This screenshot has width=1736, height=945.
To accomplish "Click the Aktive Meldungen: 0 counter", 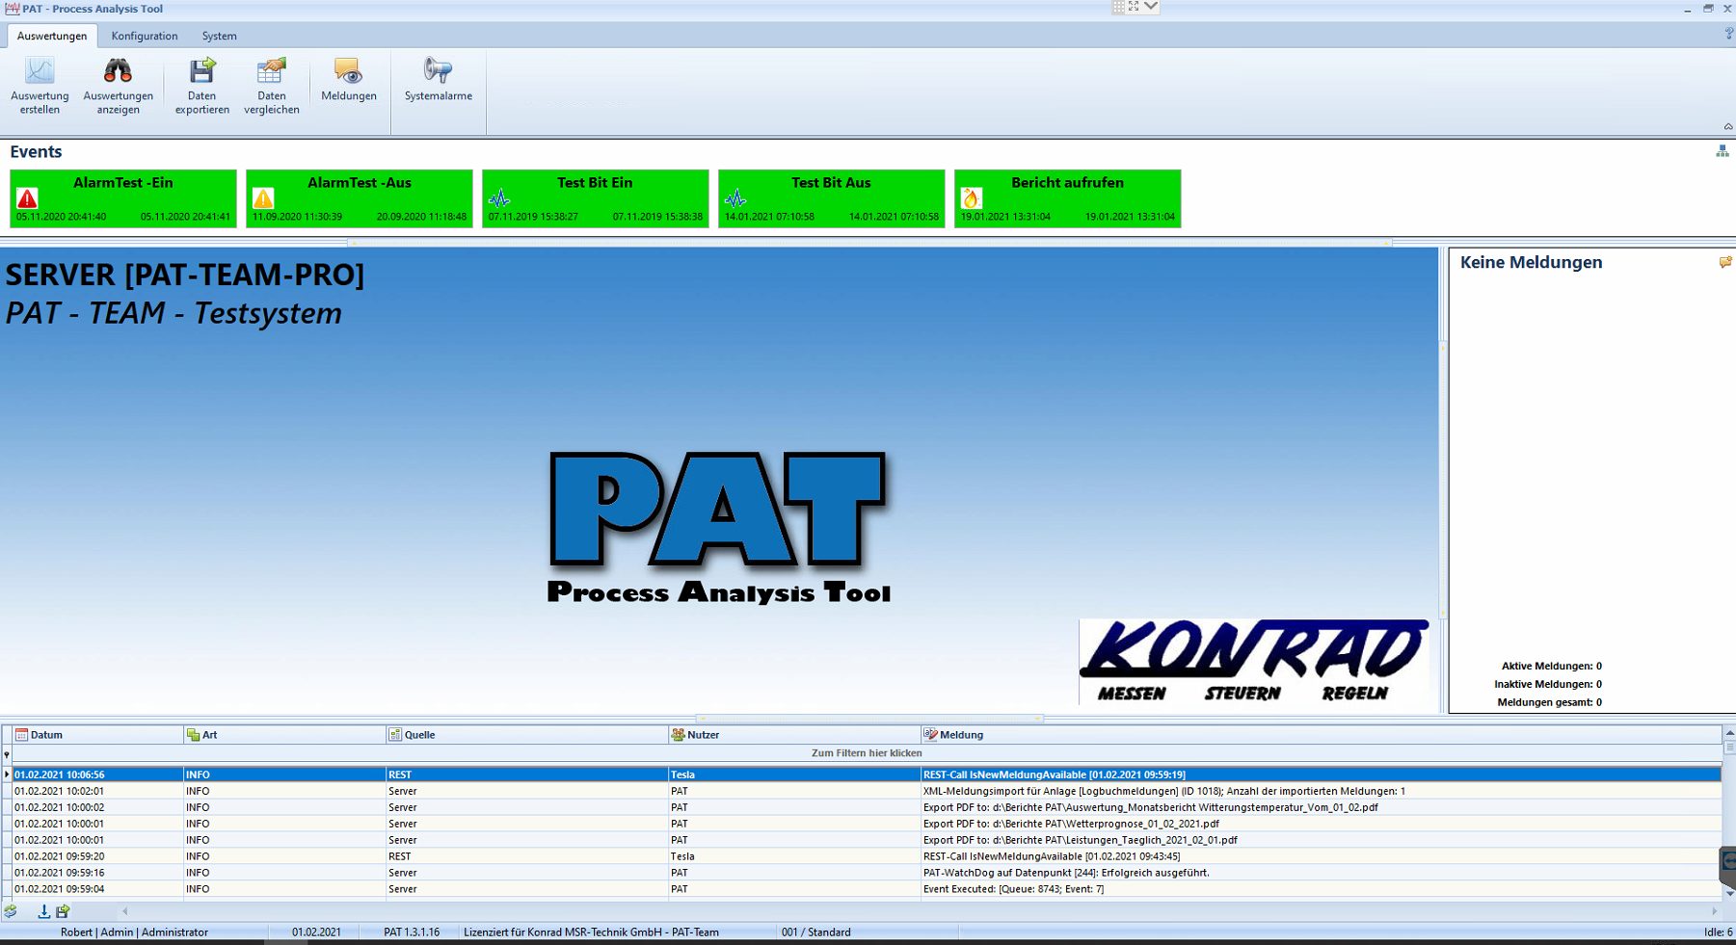I will [x=1552, y=666].
